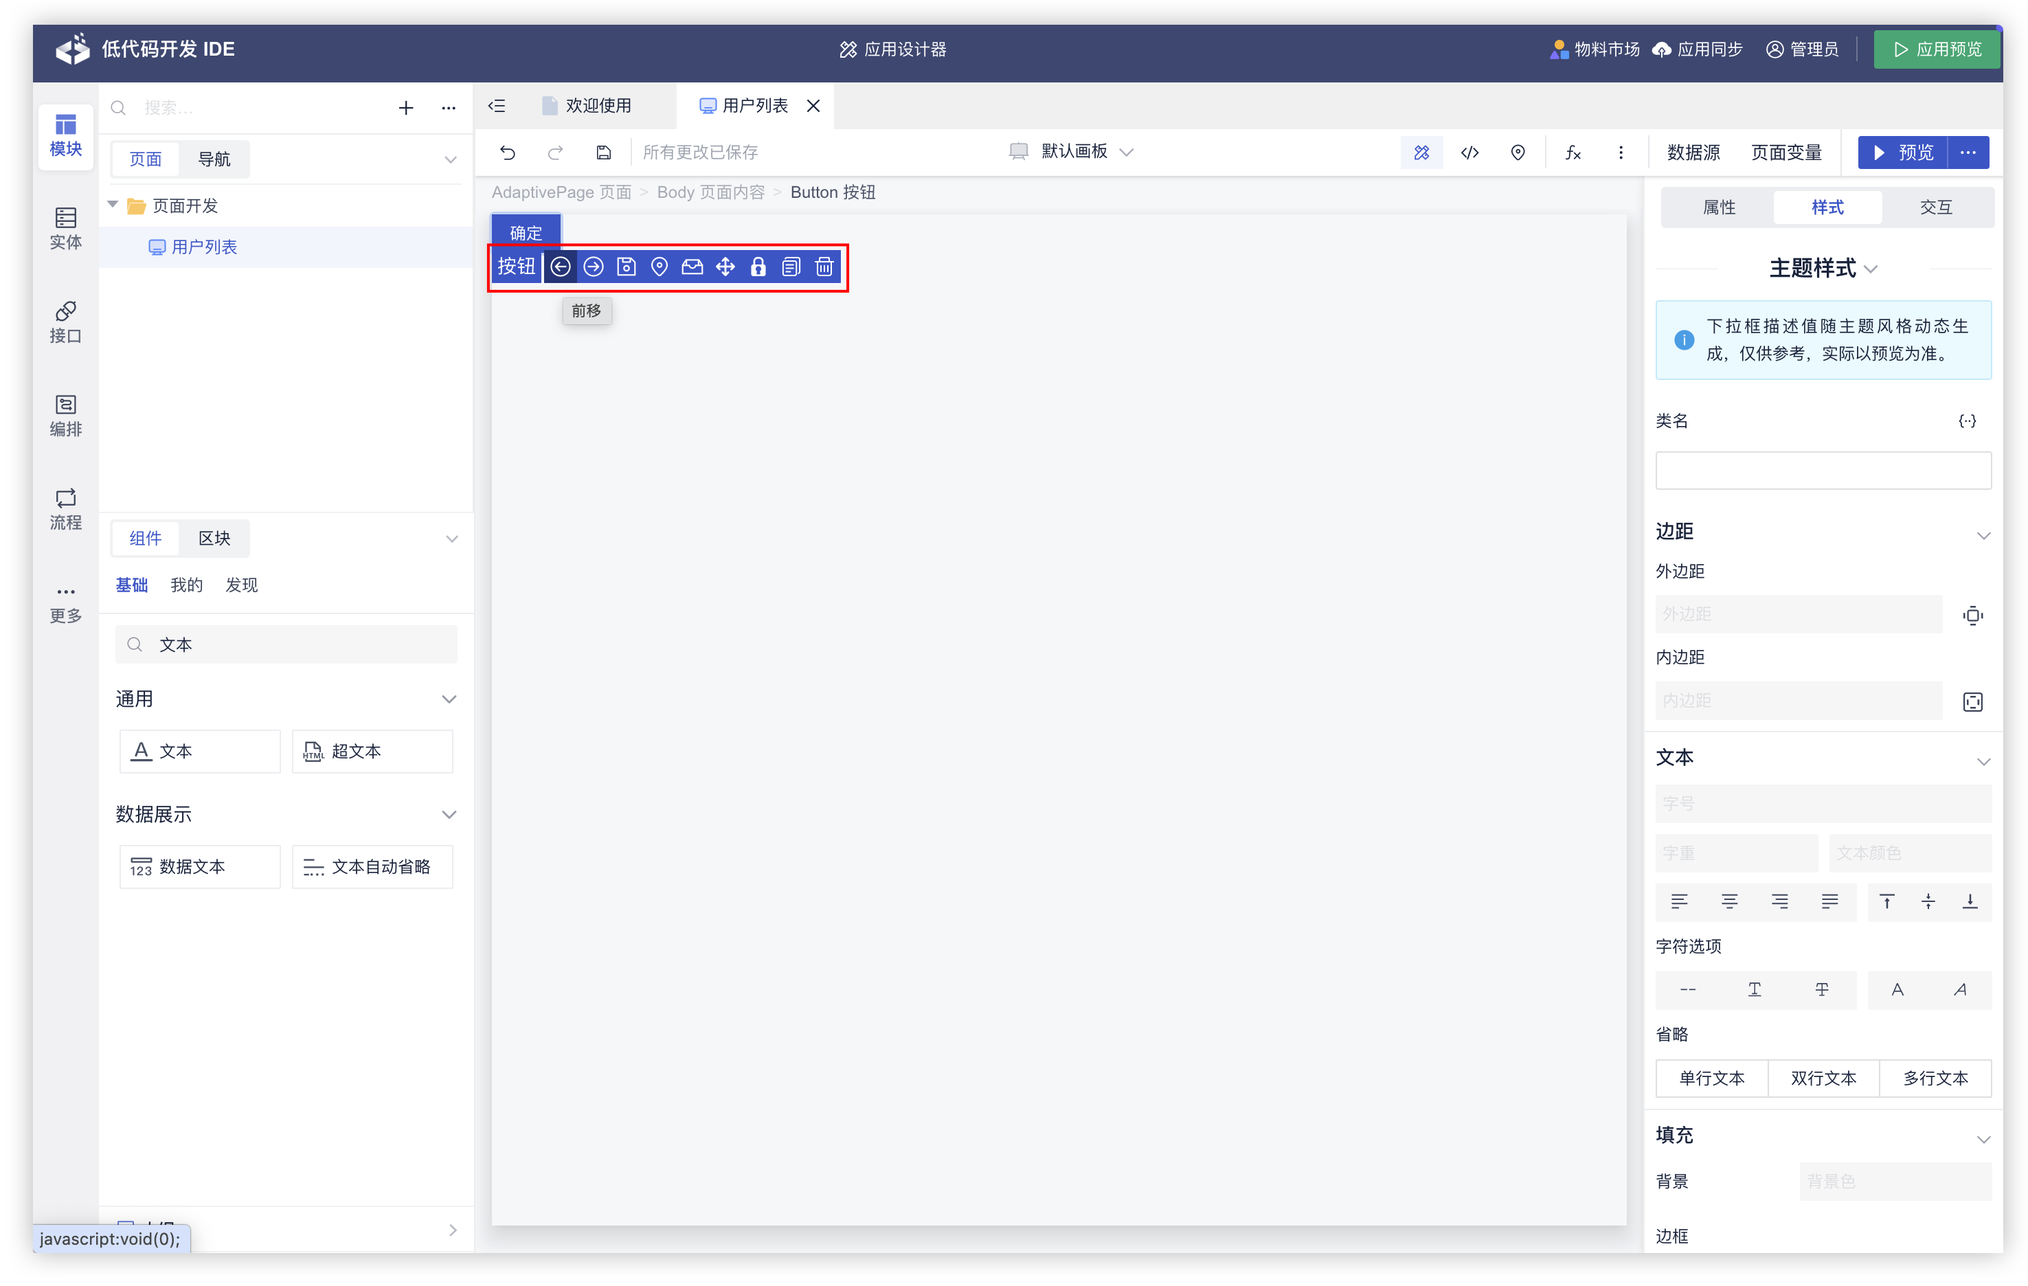Image resolution: width=2028 pixels, height=1286 pixels.
Task: Click the fx expression icon in toolbar
Action: point(1573,153)
